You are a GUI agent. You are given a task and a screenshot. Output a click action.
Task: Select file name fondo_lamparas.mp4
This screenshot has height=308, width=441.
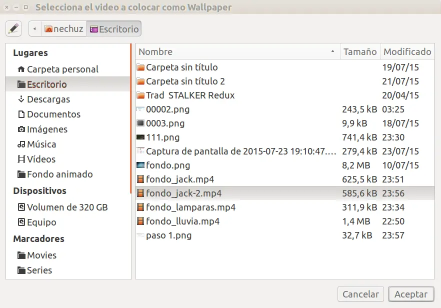pyautogui.click(x=190, y=207)
